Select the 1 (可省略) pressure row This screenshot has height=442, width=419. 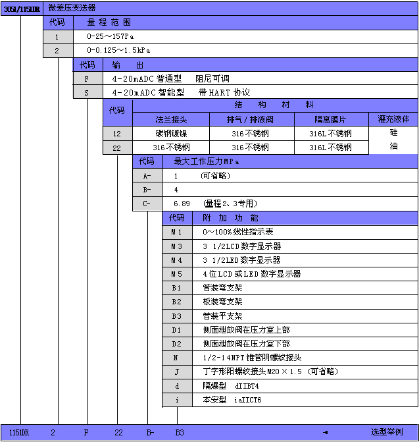[x=290, y=176]
